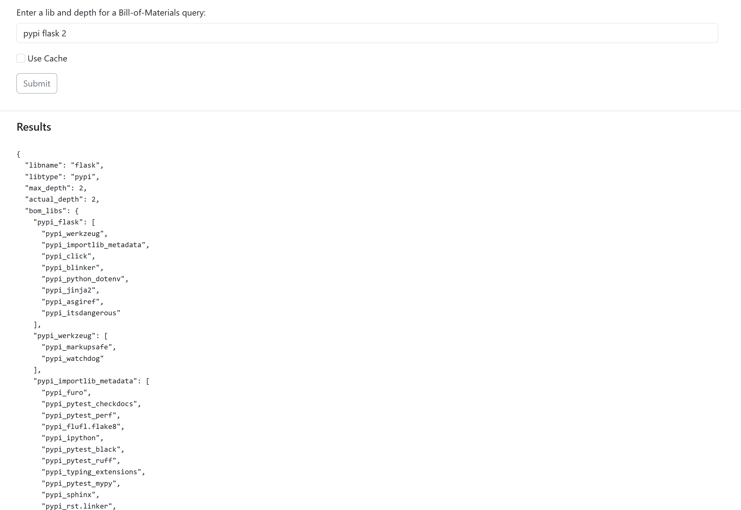Click the Results heading
The width and height of the screenshot is (741, 510).
(34, 127)
